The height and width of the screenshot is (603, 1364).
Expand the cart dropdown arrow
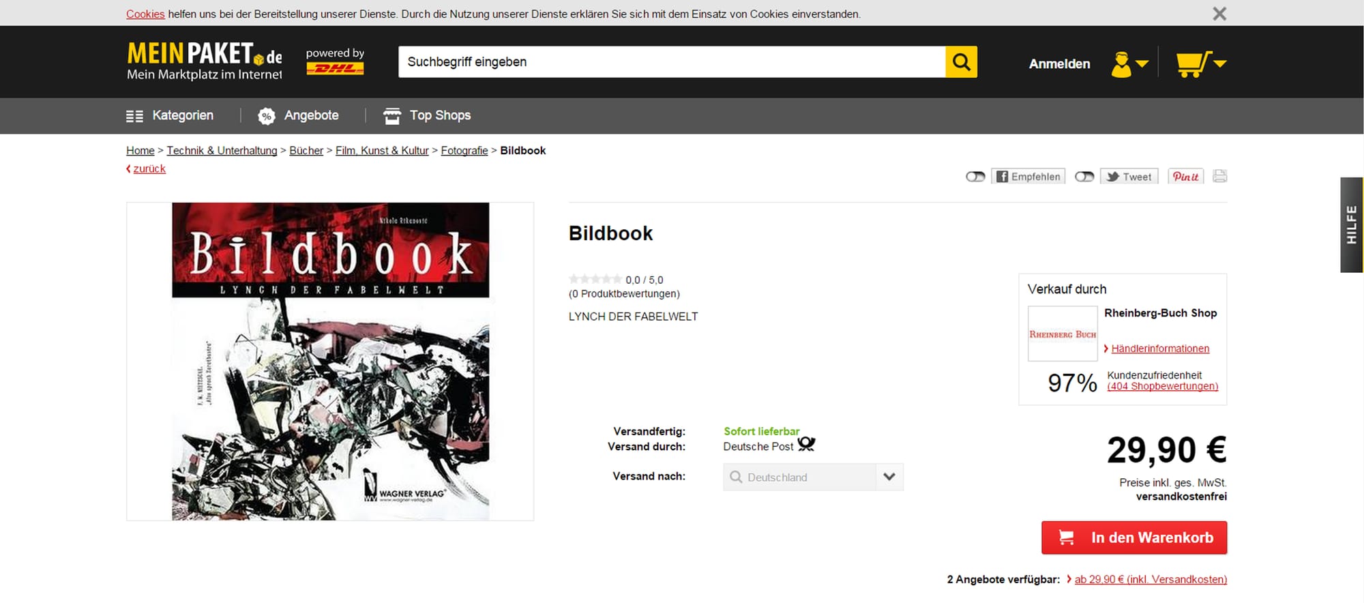pyautogui.click(x=1220, y=63)
